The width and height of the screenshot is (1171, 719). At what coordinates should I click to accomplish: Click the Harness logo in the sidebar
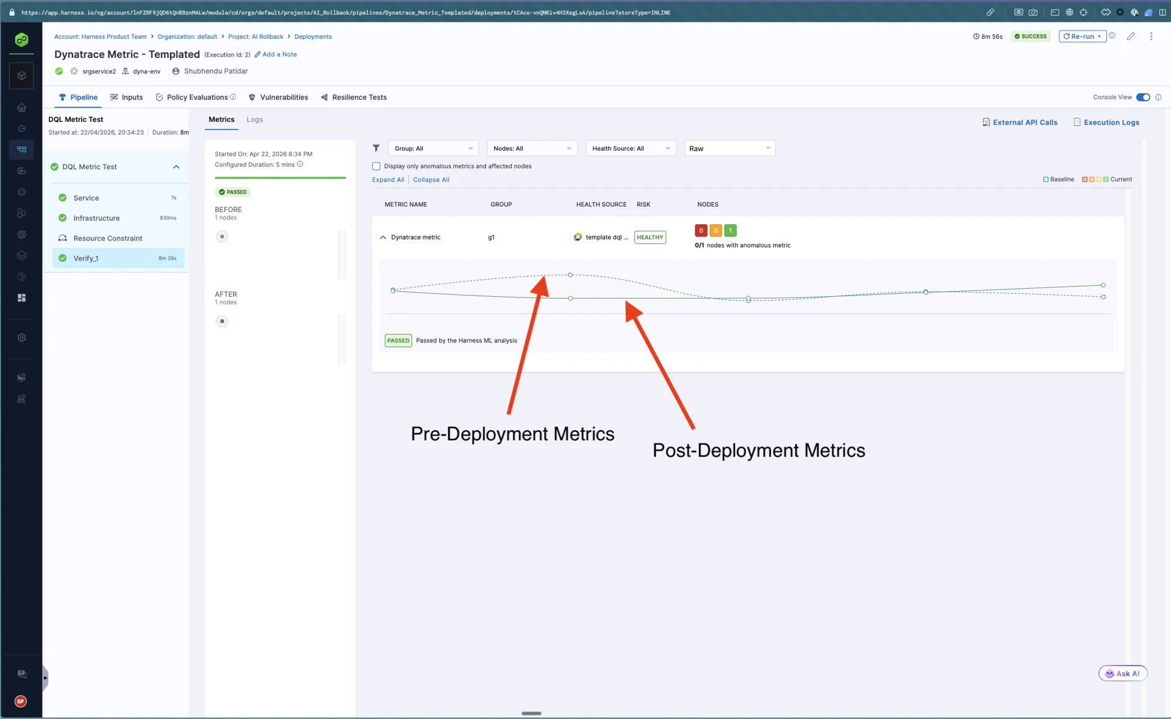[x=21, y=40]
